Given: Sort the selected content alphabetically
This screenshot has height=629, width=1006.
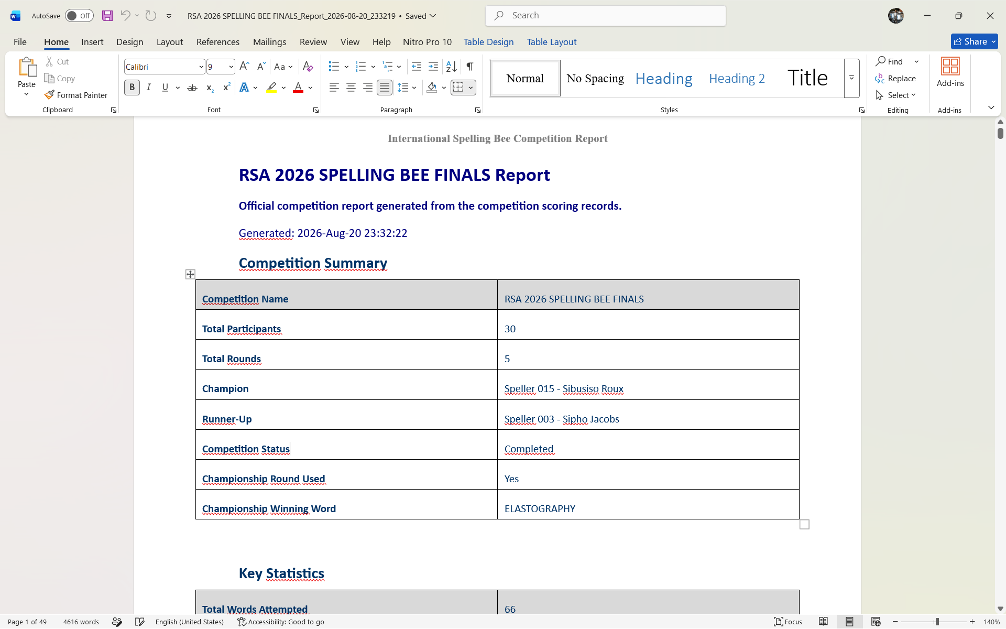Looking at the screenshot, I should pyautogui.click(x=451, y=67).
